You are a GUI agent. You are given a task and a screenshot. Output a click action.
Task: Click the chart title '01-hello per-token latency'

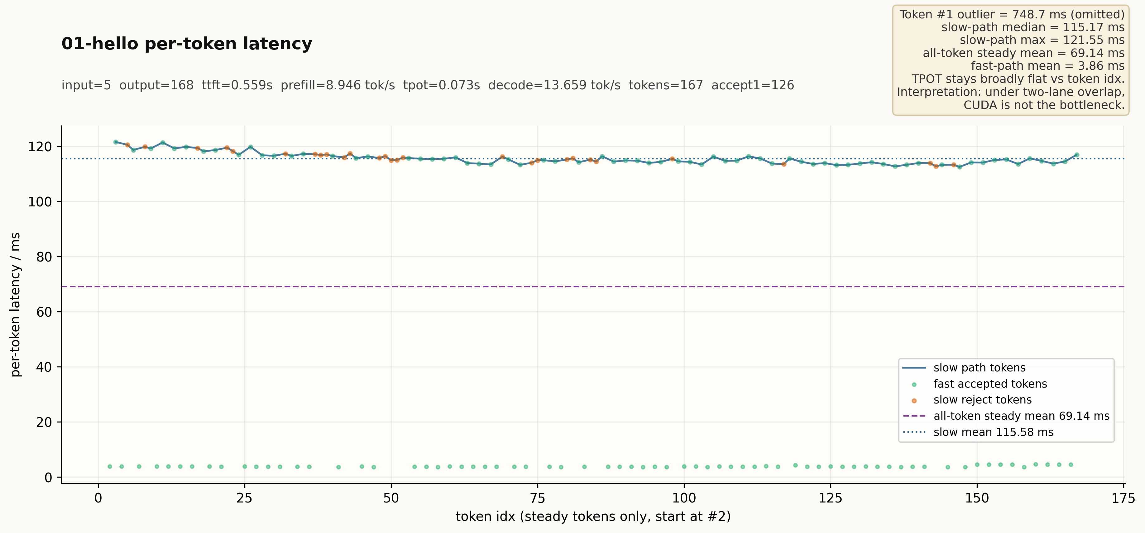click(x=187, y=44)
